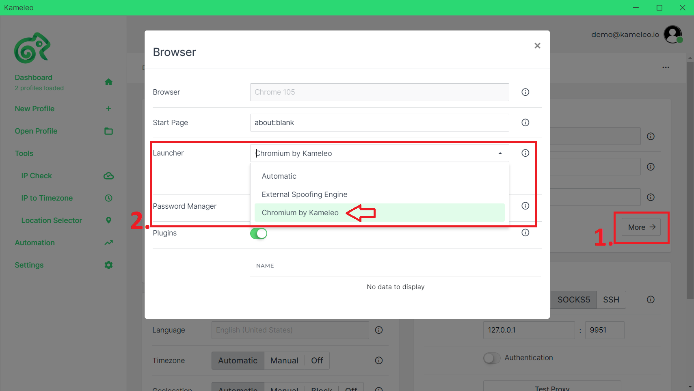Screen dimensions: 694x391
Task: Click the Location Selector pin icon
Action: [x=108, y=220]
